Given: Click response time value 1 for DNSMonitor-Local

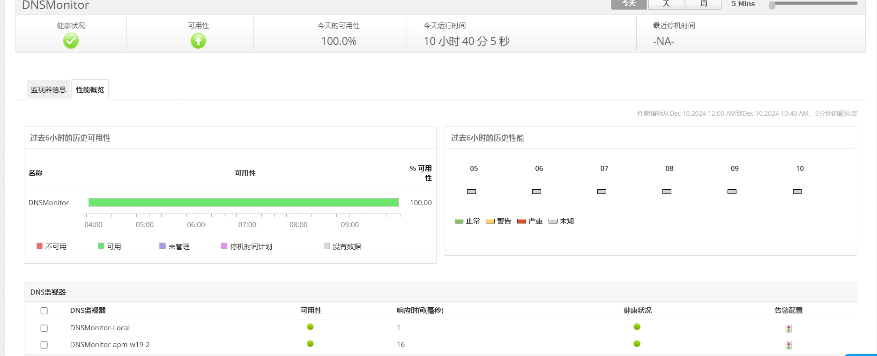Looking at the screenshot, I should point(399,328).
